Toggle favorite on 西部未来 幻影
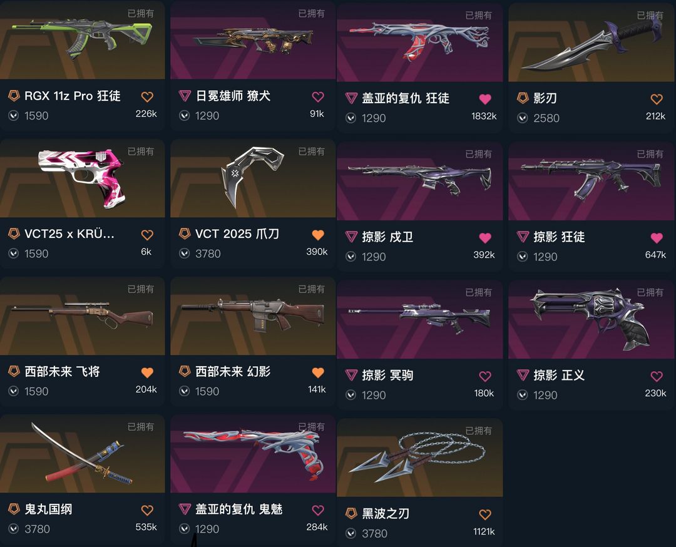Image resolution: width=676 pixels, height=547 pixels. click(318, 373)
